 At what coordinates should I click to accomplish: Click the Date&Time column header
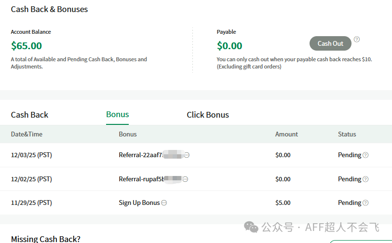(27, 134)
